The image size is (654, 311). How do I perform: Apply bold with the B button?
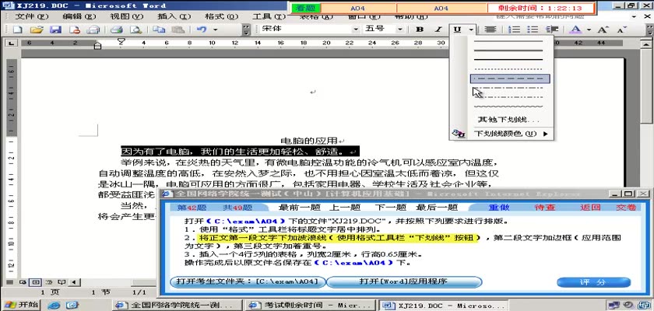pyautogui.click(x=420, y=30)
